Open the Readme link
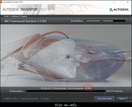 tap(46, 98)
